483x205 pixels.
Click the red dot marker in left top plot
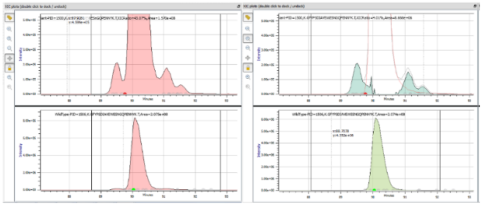(x=125, y=93)
